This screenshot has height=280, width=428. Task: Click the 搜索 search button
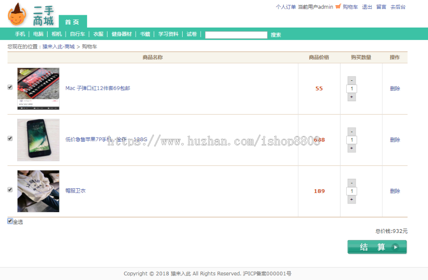coord(276,35)
